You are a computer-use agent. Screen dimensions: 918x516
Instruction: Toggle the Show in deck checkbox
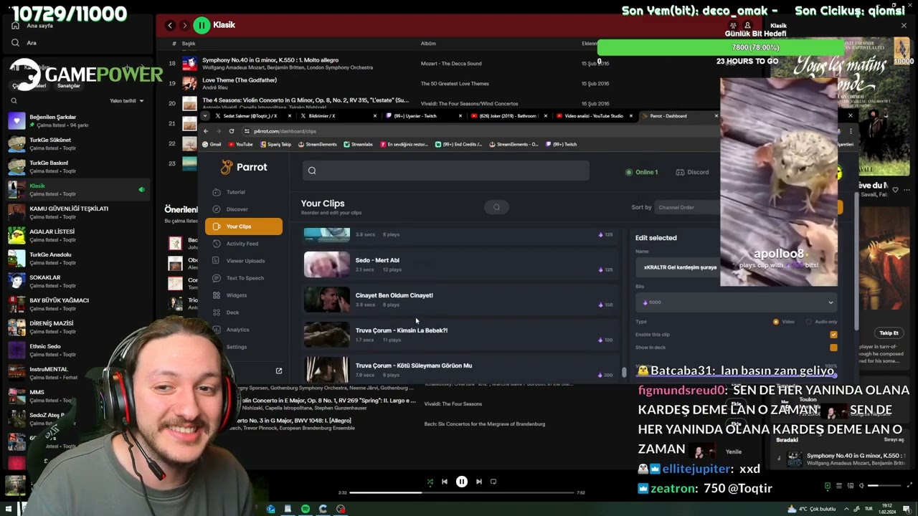[833, 348]
